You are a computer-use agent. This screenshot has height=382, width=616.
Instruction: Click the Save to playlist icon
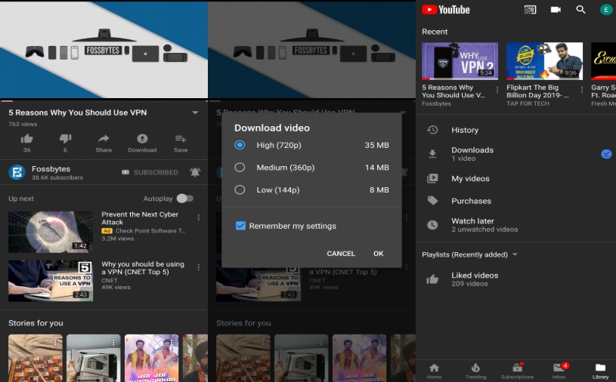(x=181, y=139)
